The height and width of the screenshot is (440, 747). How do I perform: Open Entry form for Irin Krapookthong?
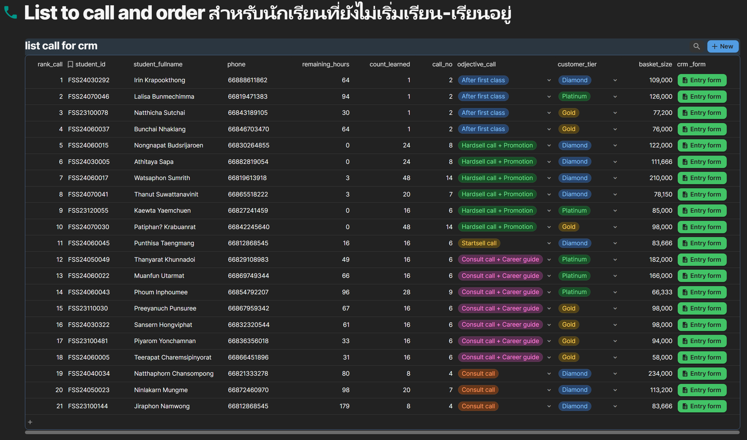[702, 80]
